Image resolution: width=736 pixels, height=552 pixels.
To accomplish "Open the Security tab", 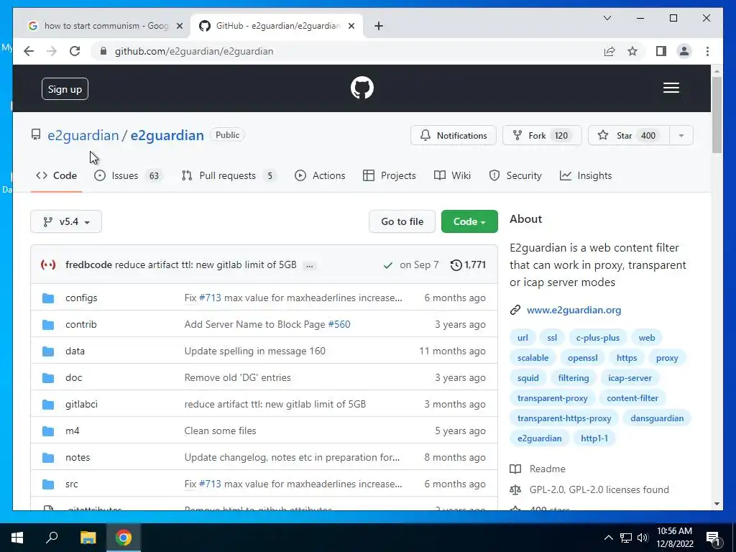I will click(515, 175).
